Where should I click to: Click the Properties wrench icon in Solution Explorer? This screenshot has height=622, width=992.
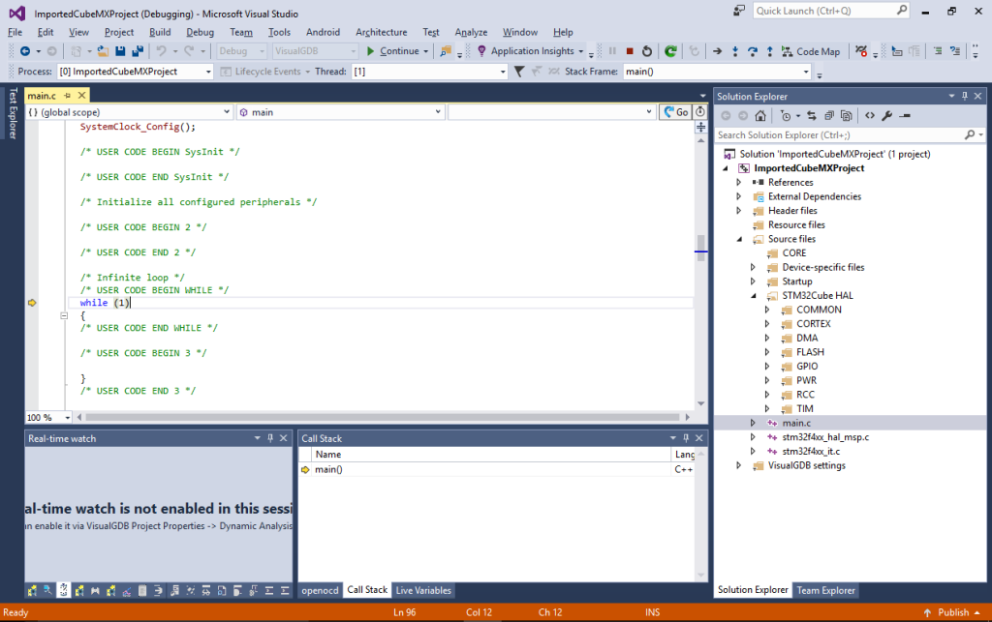pos(886,115)
